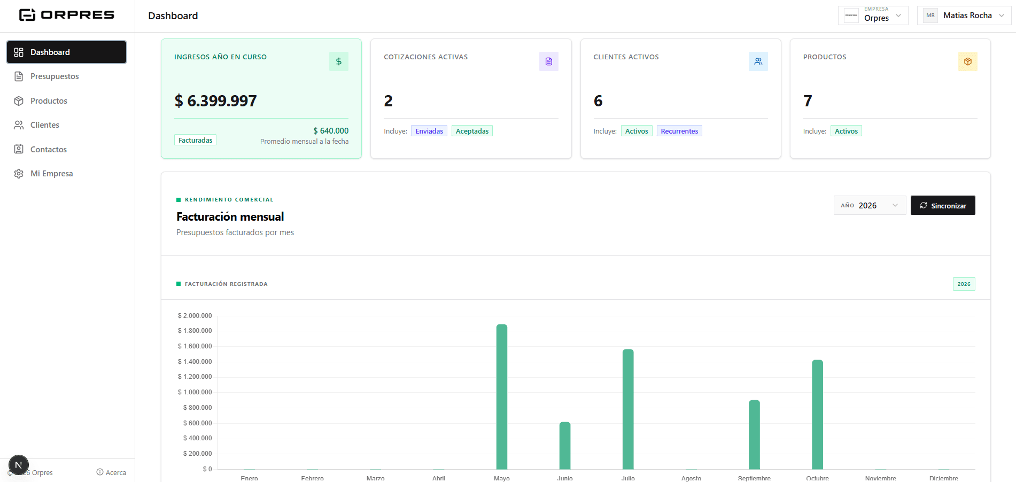
Task: Click the Aceptadas tag
Action: point(472,131)
